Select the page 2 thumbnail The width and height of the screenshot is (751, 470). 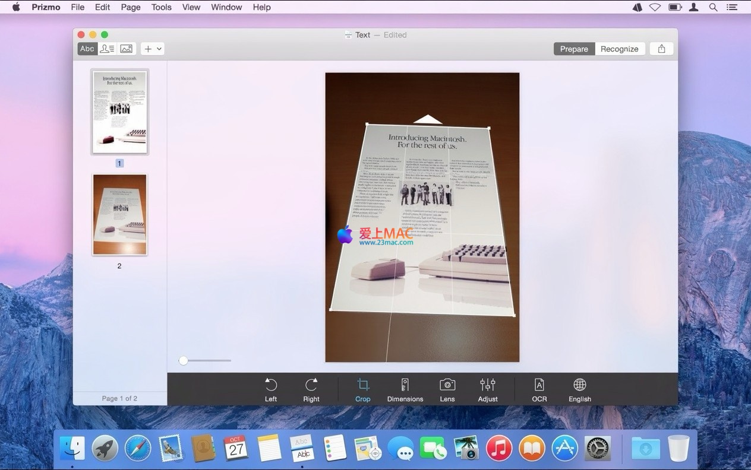pyautogui.click(x=119, y=214)
